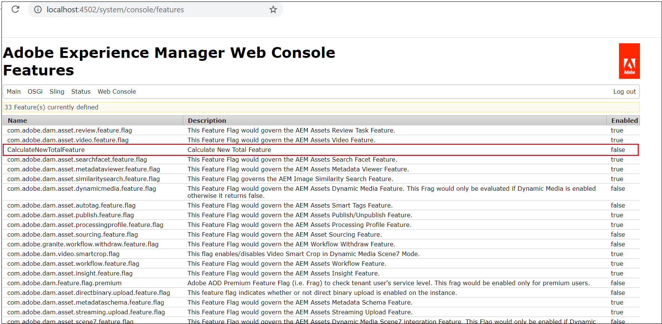Reload the page with the refresh icon
The width and height of the screenshot is (662, 324).
15,9
